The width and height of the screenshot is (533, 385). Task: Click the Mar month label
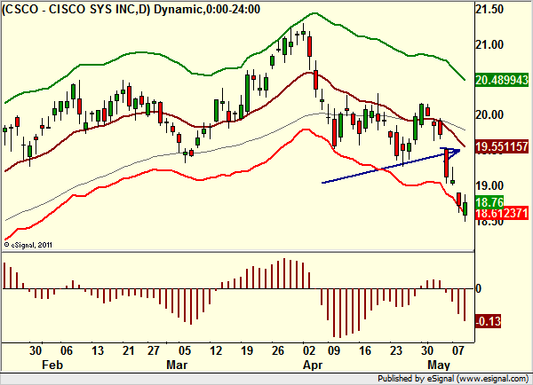tap(177, 365)
